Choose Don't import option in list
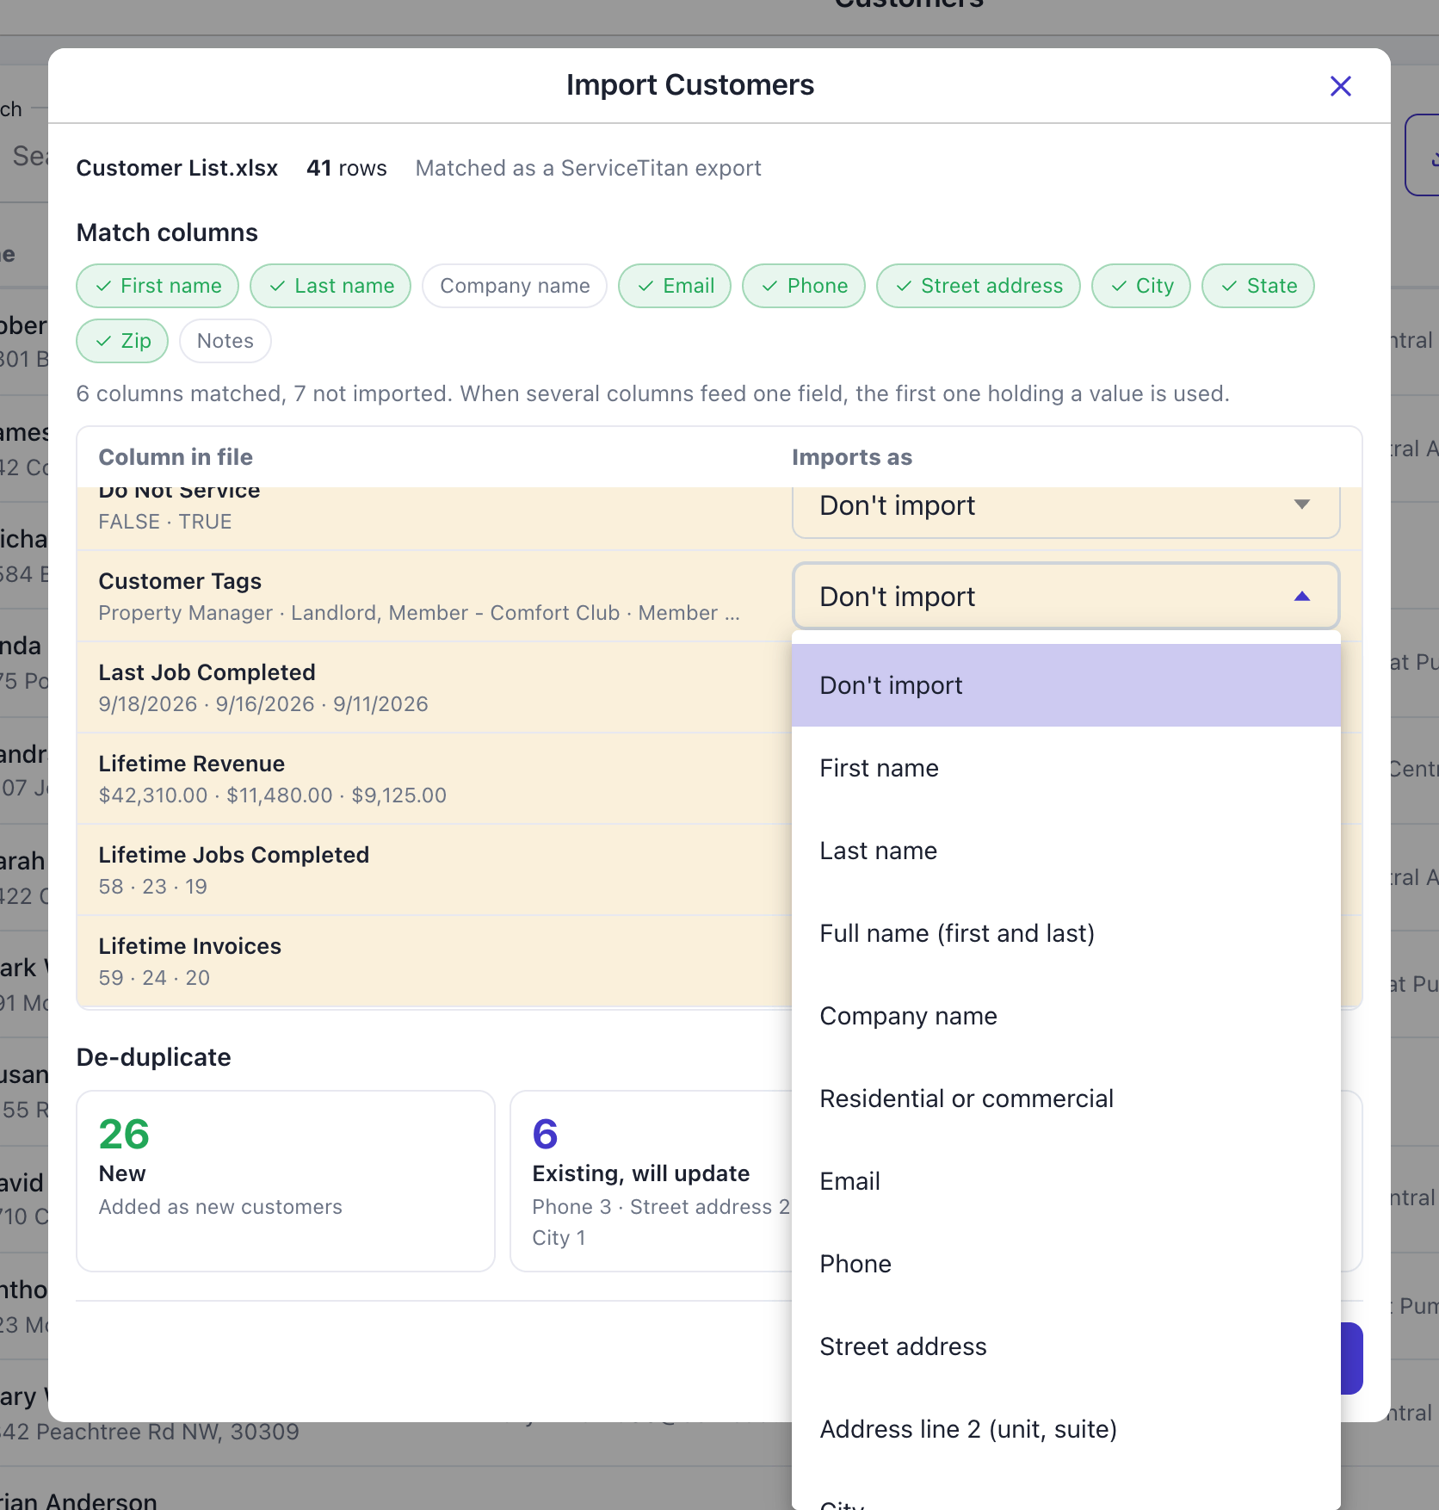Image resolution: width=1439 pixels, height=1510 pixels. pos(1065,685)
